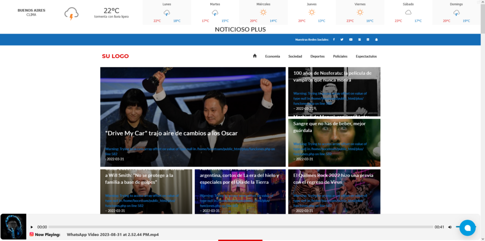Click the Instagram social icon
485x241 pixels.
[359, 39]
